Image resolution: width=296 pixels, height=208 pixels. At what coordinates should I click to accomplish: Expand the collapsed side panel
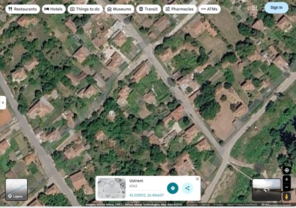[3, 103]
